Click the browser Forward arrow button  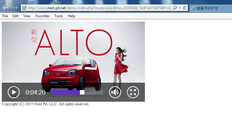point(16,8)
